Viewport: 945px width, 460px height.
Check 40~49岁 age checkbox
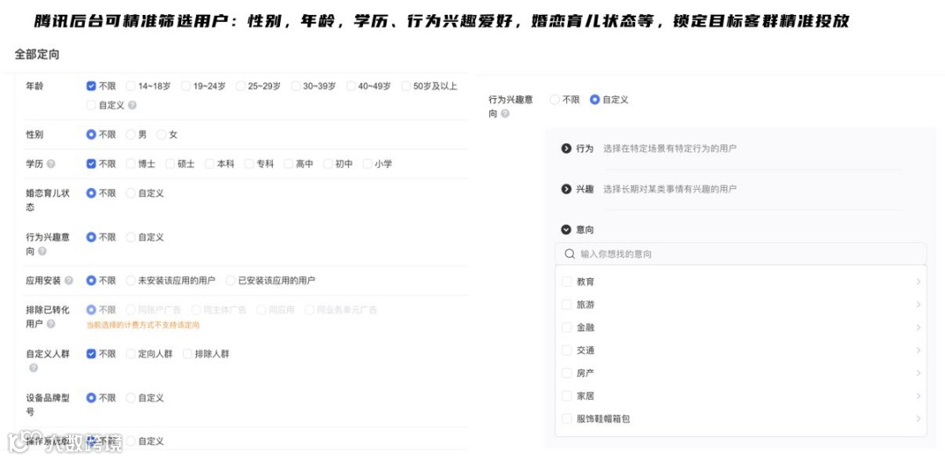point(351,86)
